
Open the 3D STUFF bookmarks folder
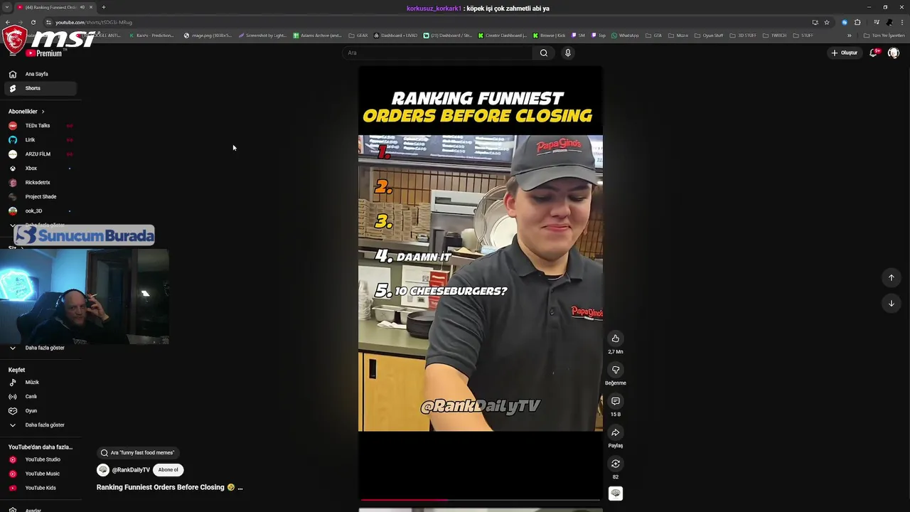point(742,36)
